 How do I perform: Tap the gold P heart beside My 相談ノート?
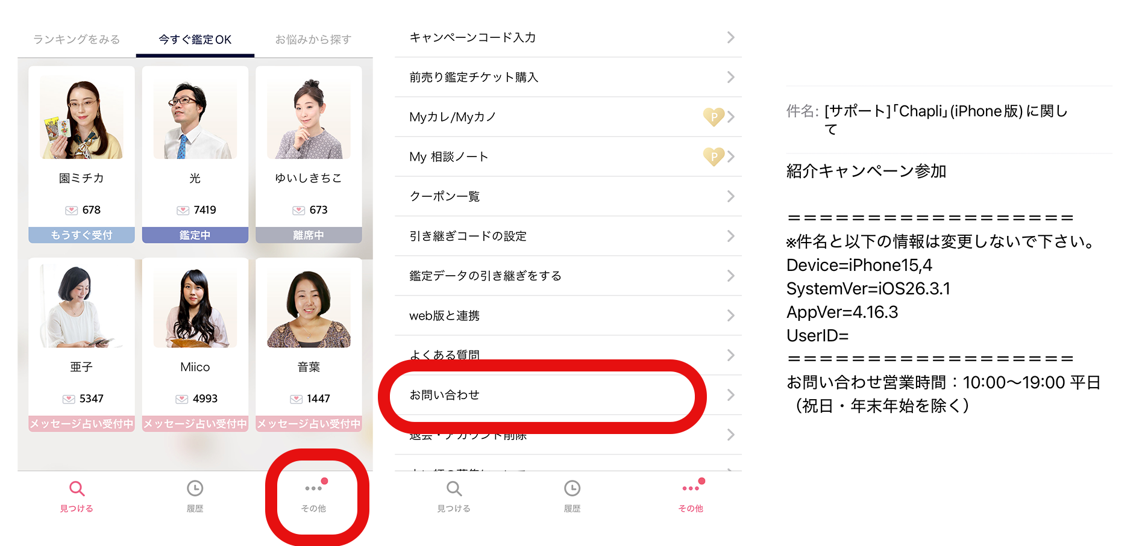(714, 156)
